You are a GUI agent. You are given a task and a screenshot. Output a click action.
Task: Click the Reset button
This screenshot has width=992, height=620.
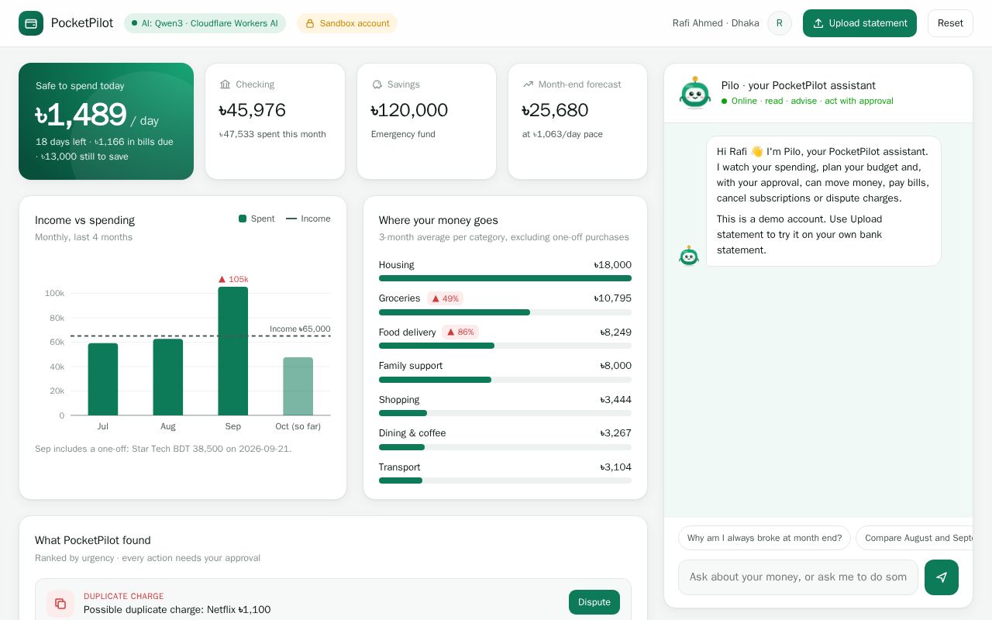click(x=950, y=23)
